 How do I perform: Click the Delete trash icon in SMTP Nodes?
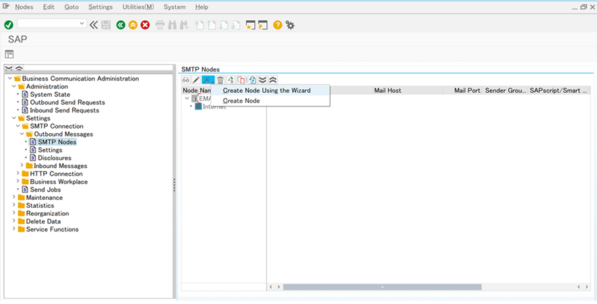[x=220, y=80]
